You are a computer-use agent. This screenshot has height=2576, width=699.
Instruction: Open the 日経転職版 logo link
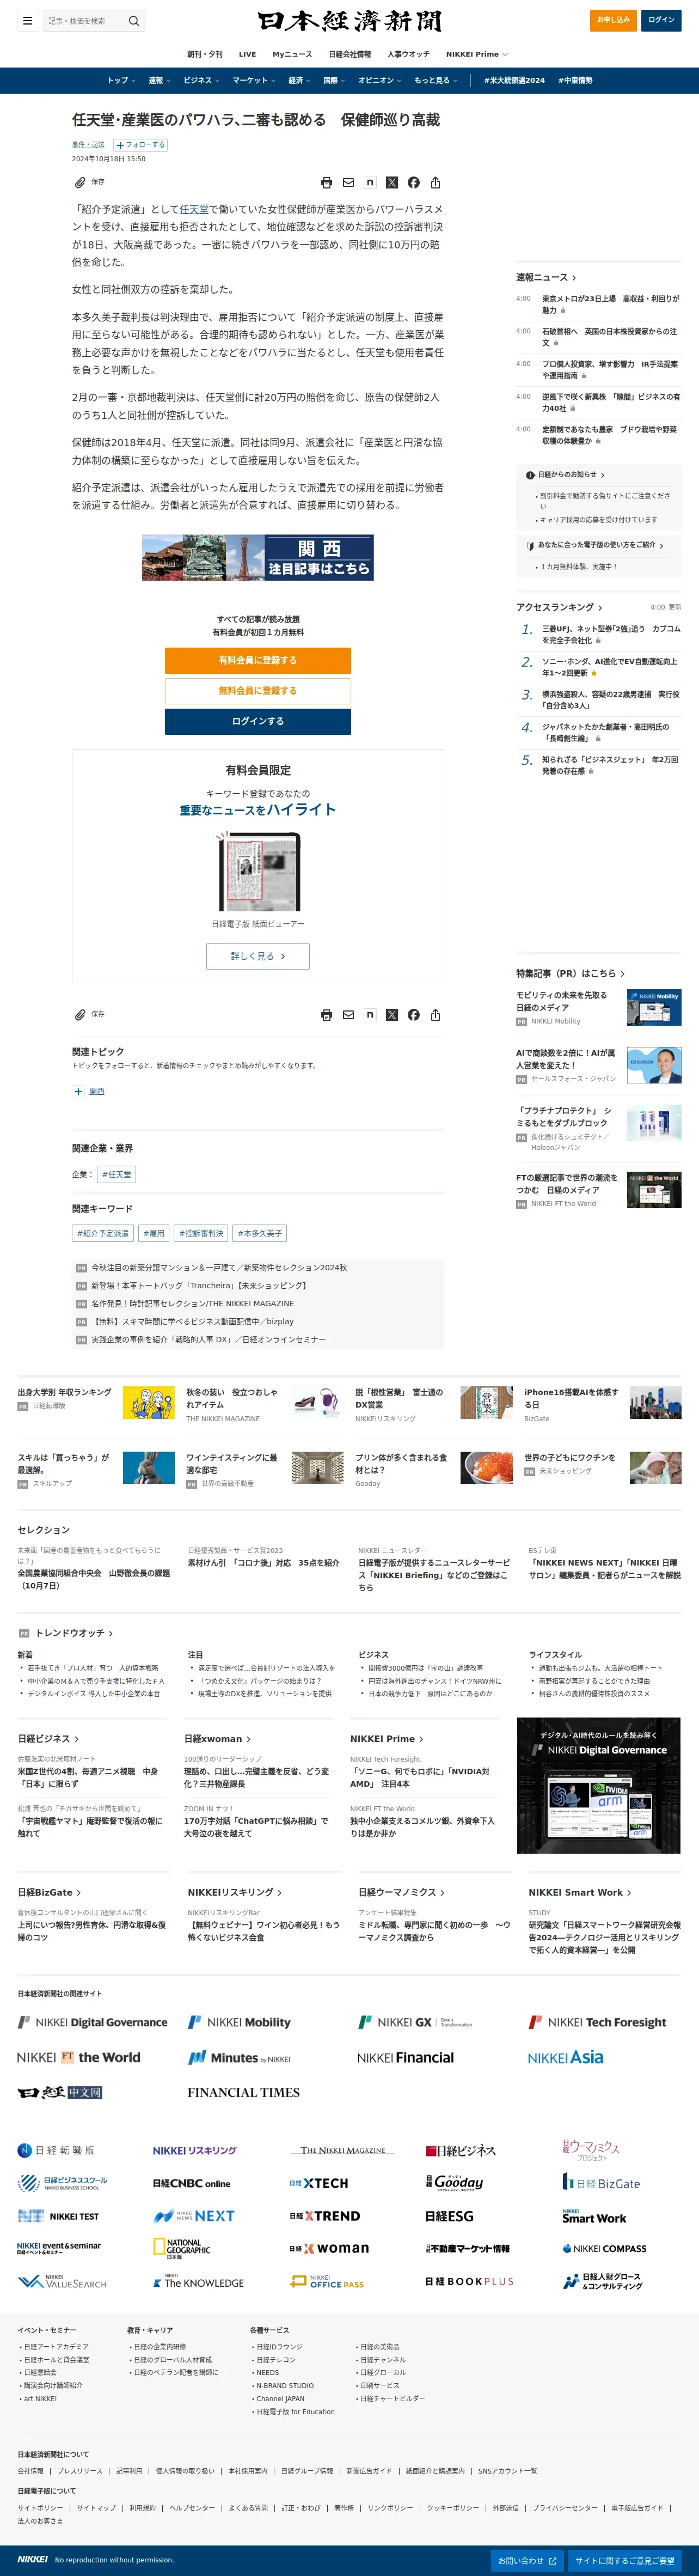tap(56, 2150)
